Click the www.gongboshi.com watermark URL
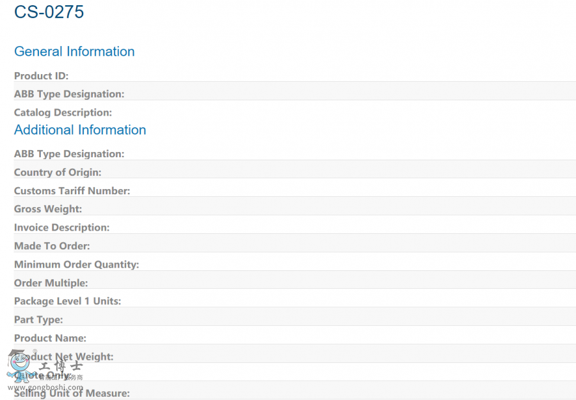576x400 pixels. point(44,387)
